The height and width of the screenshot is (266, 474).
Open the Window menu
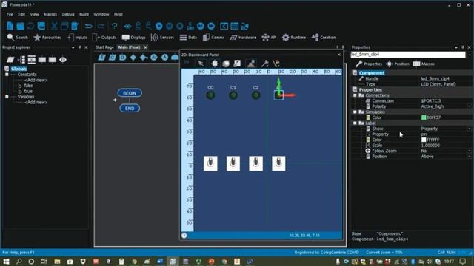pyautogui.click(x=101, y=14)
